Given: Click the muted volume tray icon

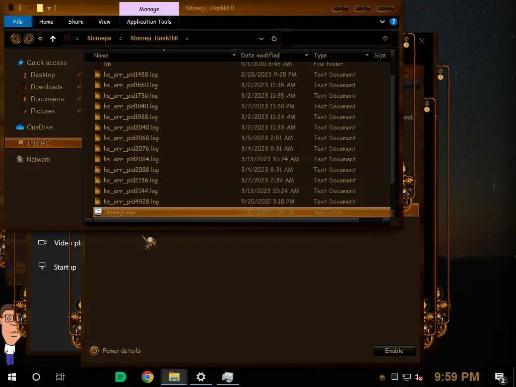Looking at the screenshot, I should click(418, 377).
